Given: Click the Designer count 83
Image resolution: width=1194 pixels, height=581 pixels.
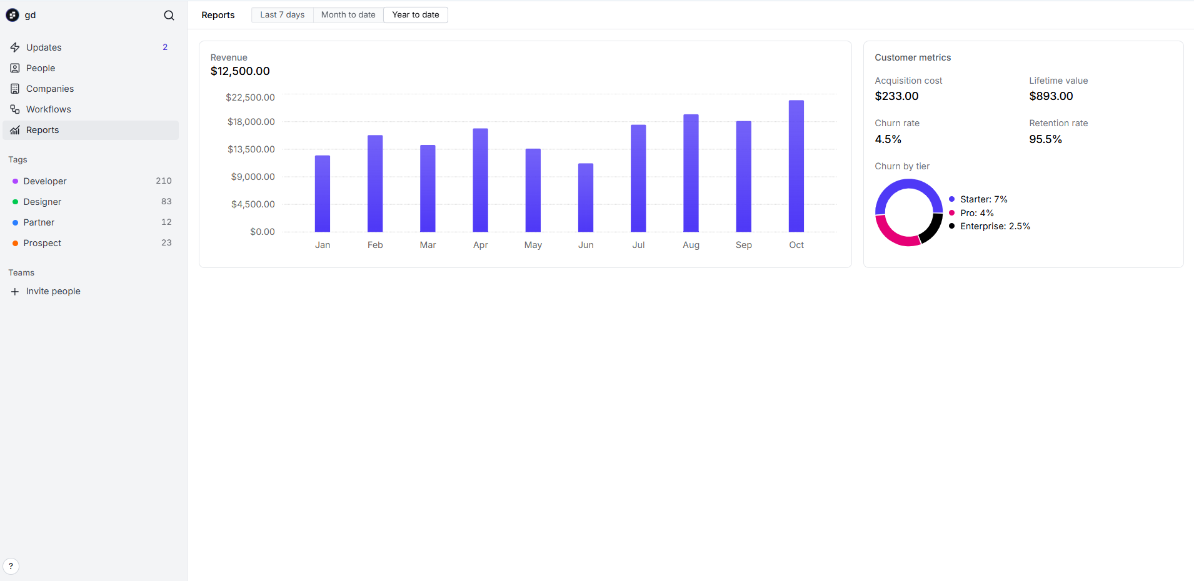Looking at the screenshot, I should point(166,201).
